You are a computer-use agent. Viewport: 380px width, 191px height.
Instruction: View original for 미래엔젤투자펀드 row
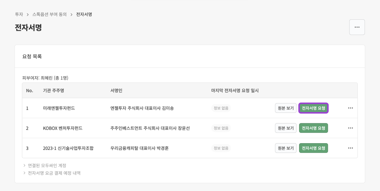pos(286,108)
